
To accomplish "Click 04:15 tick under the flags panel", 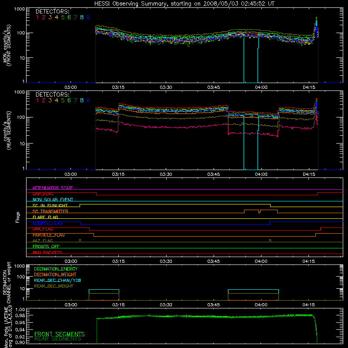I will click(308, 261).
